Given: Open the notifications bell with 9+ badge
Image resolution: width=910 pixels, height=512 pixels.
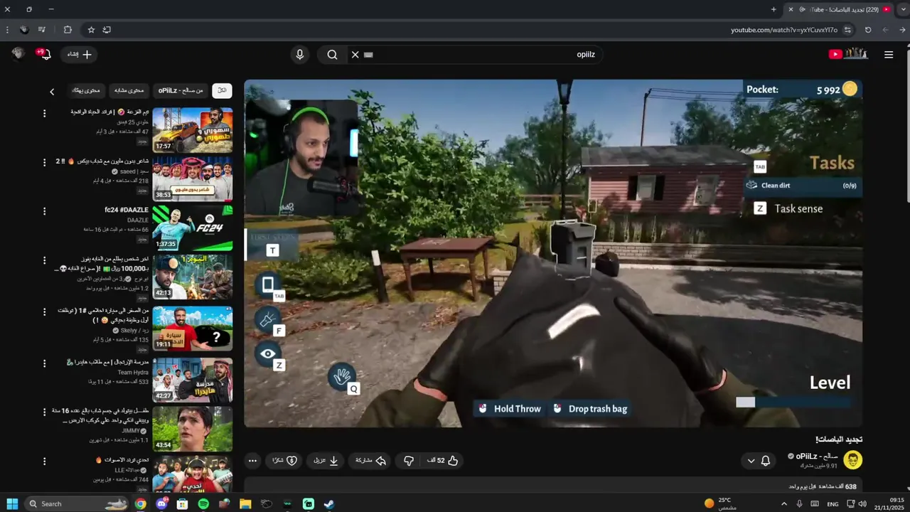Looking at the screenshot, I should [44, 54].
